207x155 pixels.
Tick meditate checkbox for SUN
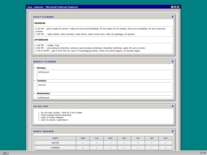coord(166,148)
